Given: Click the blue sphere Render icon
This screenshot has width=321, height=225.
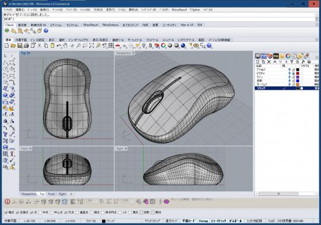Looking at the screenshot, I should point(183,45).
